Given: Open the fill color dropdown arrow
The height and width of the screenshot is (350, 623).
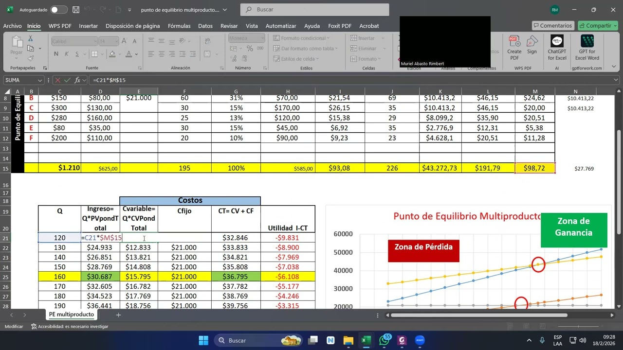Looking at the screenshot, I should (120, 54).
